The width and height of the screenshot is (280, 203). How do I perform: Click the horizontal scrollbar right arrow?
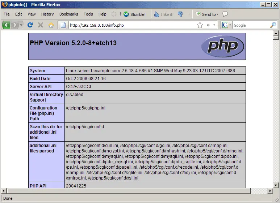(270, 191)
